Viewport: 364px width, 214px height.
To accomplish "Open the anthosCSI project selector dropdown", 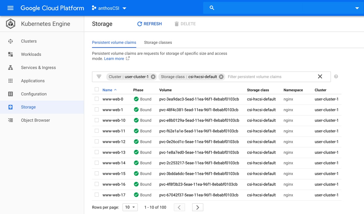I will tap(109, 8).
